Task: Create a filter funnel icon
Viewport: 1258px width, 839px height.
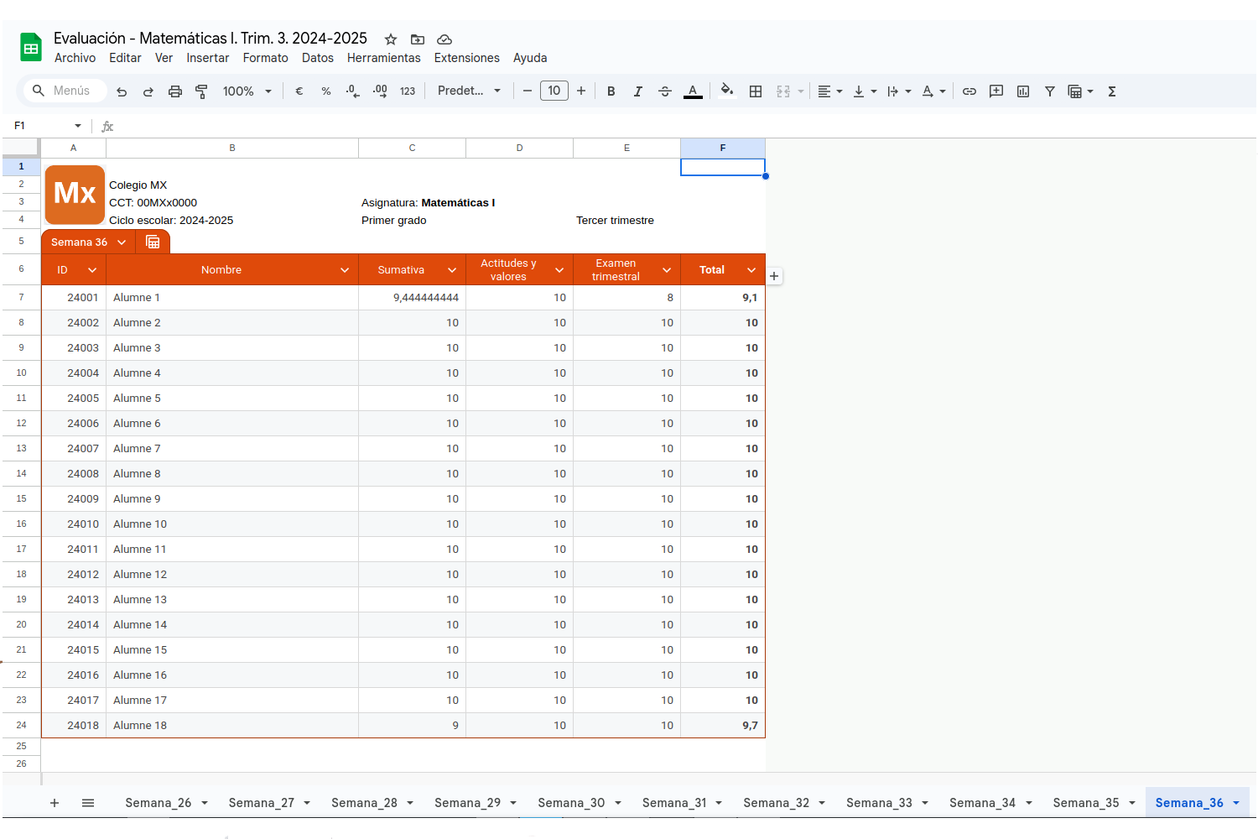Action: [x=1050, y=91]
